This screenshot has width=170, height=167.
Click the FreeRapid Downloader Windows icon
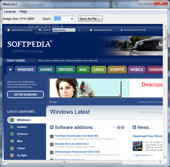[x=52, y=136]
